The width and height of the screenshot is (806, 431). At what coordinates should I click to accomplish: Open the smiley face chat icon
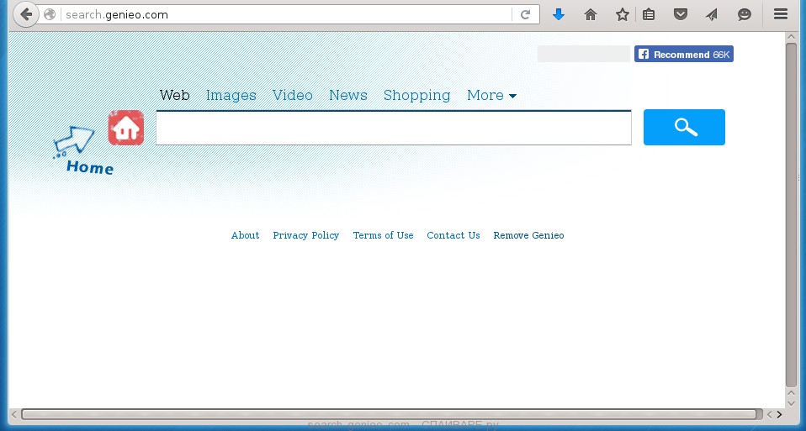click(744, 14)
